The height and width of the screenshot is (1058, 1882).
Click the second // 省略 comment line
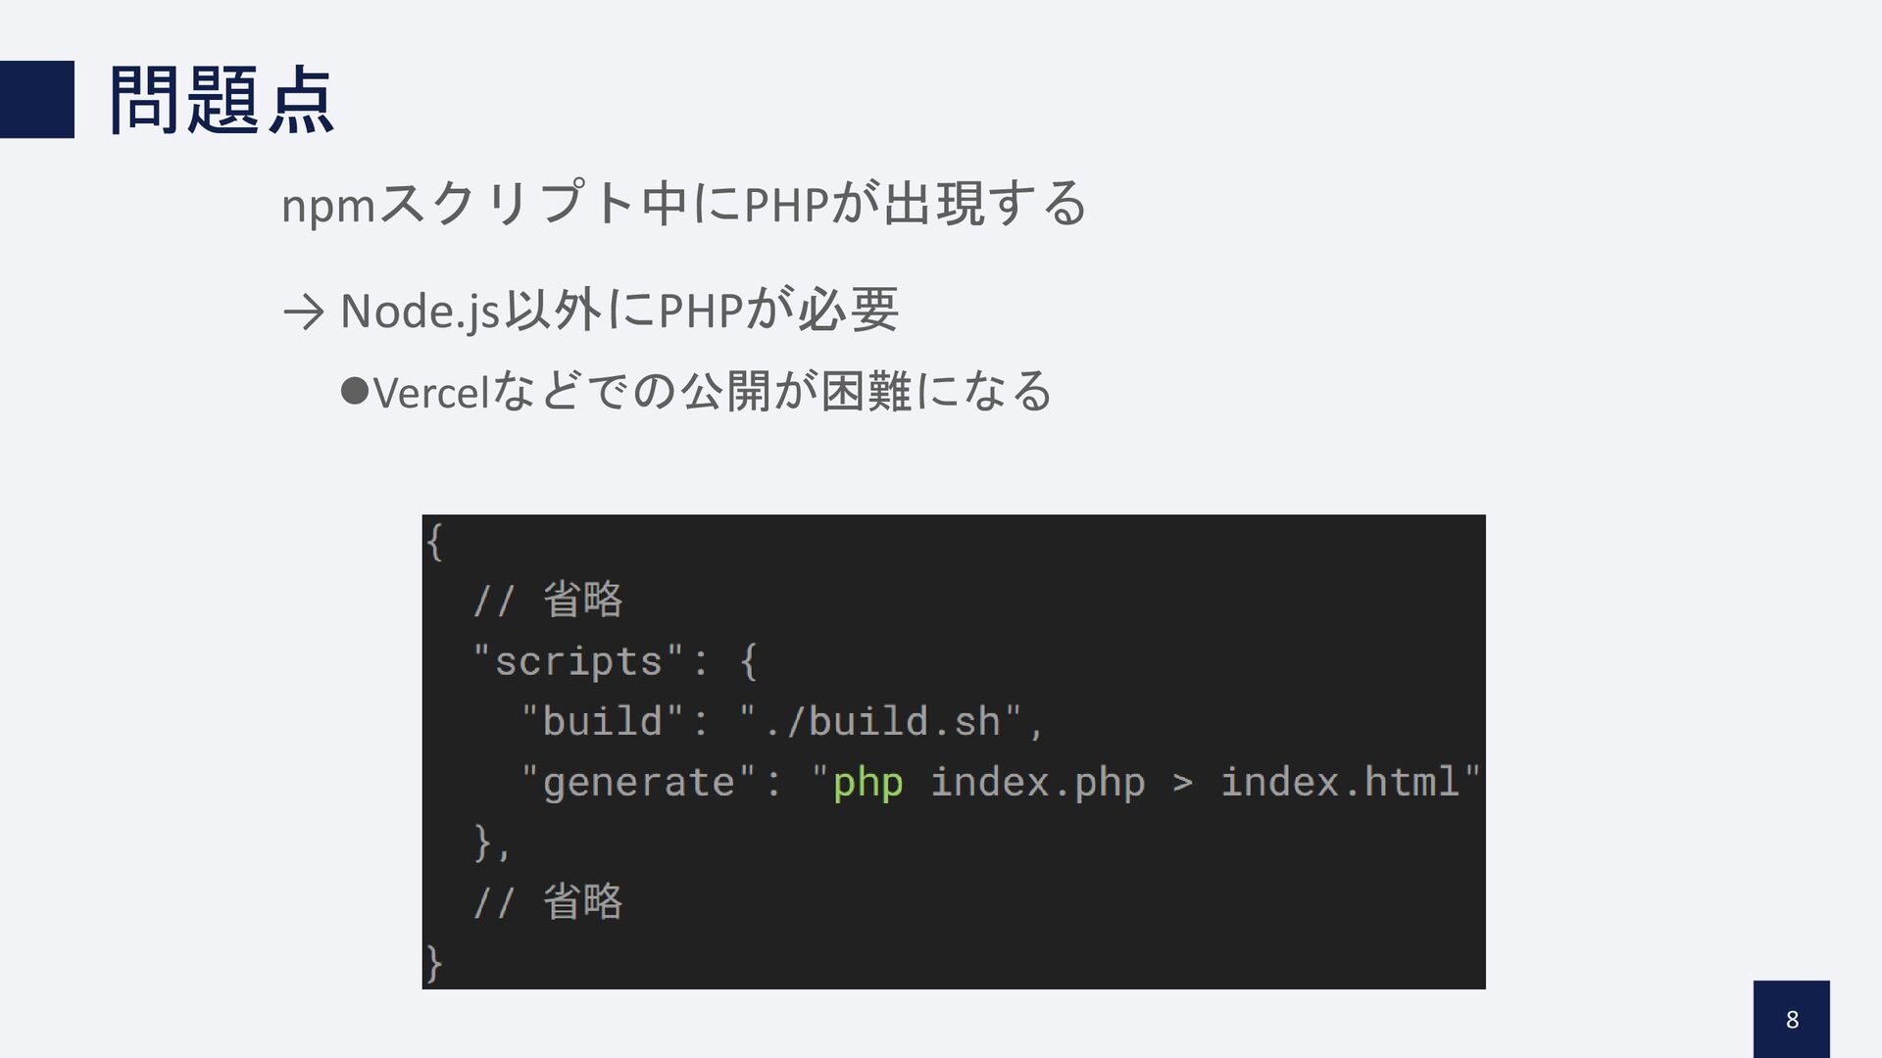point(548,901)
